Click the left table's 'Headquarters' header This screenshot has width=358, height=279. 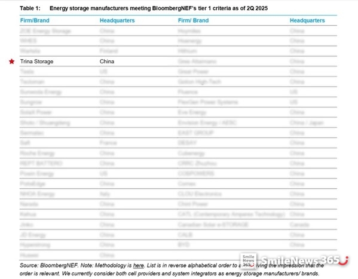coord(117,20)
